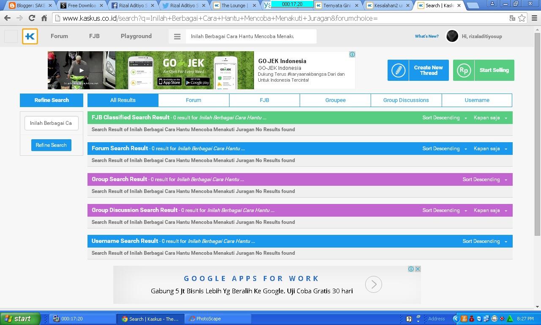Viewport: 541px width, 325px height.
Task: Switch to the Forum results tab
Action: tap(194, 100)
